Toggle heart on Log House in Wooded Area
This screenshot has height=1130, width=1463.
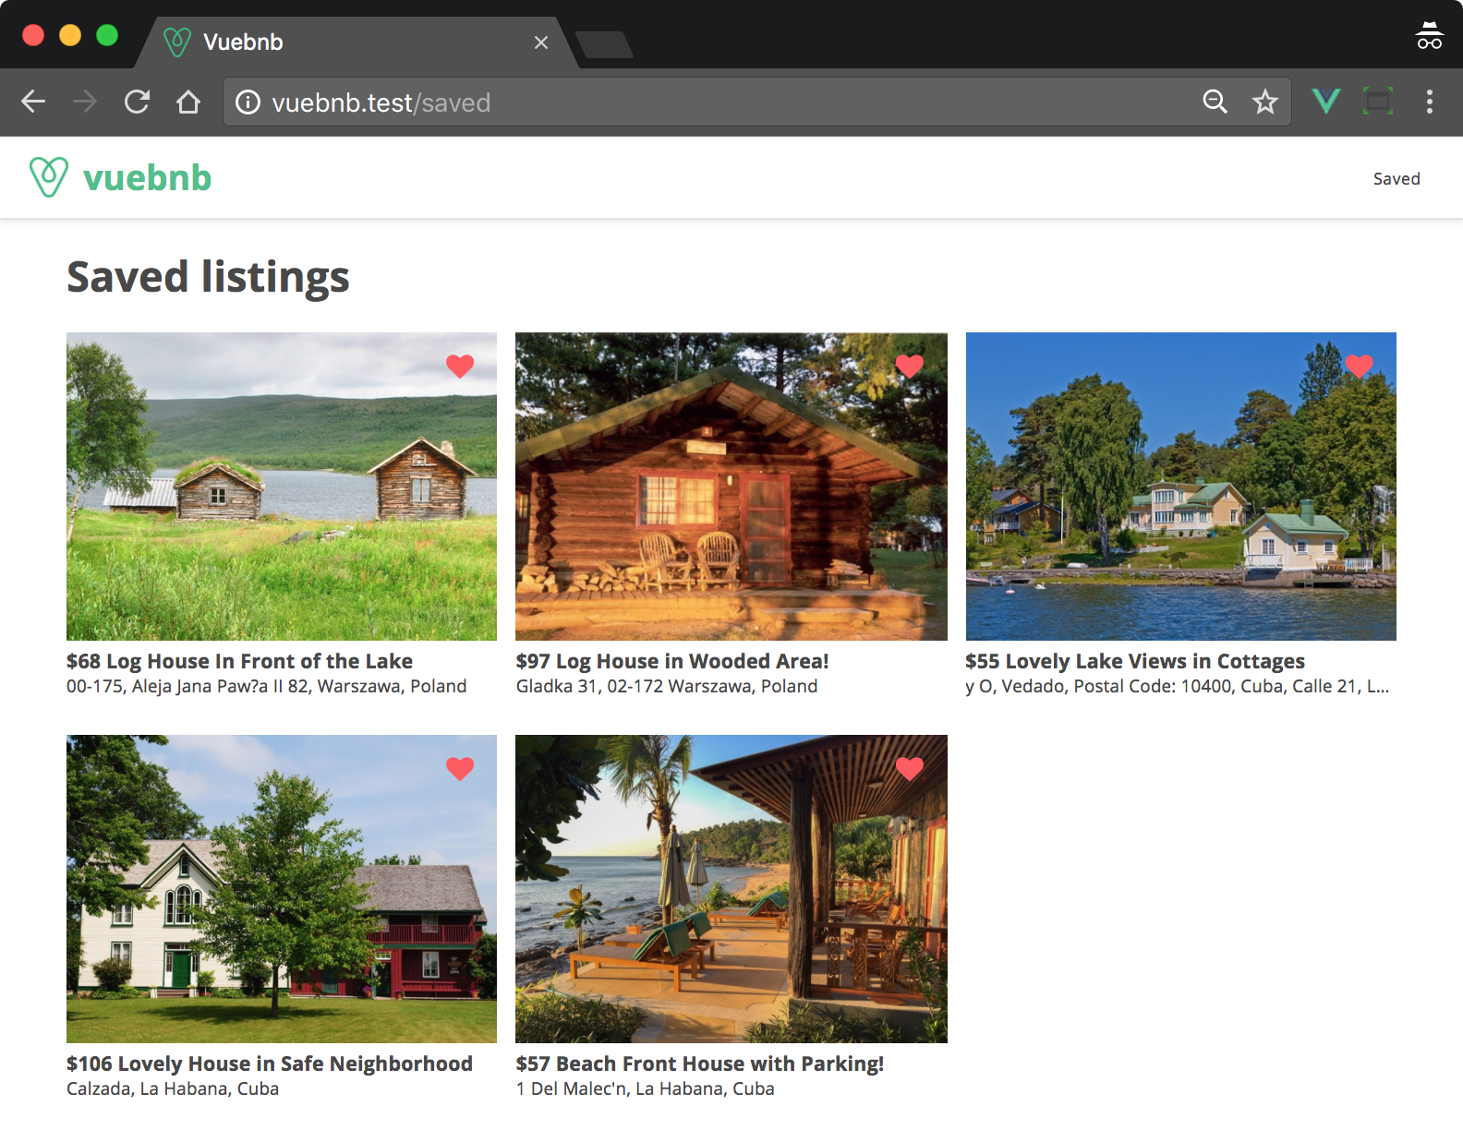pos(909,366)
